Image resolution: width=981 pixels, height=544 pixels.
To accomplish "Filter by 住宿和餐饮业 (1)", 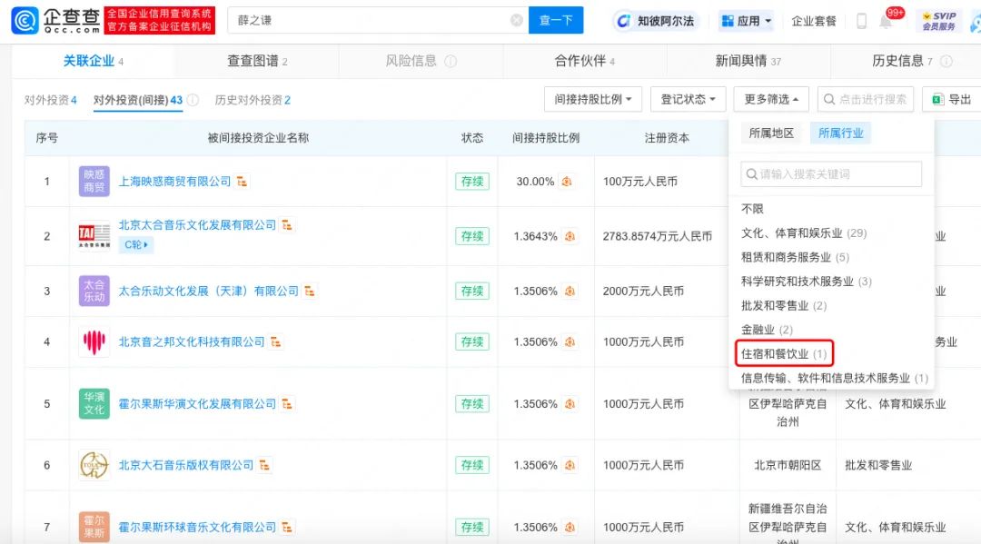I will pos(783,354).
